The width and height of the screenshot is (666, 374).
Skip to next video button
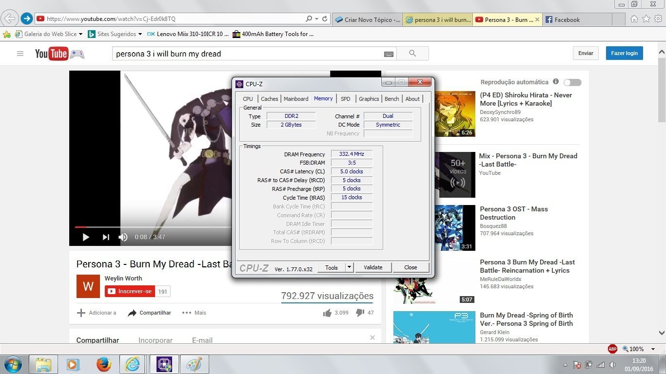pos(106,237)
